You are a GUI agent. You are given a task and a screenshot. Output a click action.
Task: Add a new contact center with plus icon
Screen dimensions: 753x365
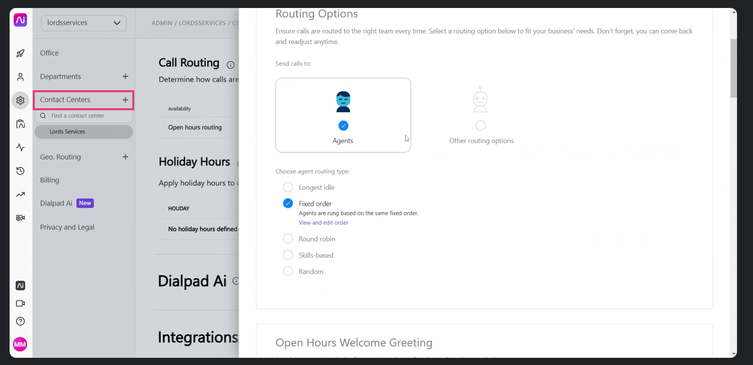point(125,100)
